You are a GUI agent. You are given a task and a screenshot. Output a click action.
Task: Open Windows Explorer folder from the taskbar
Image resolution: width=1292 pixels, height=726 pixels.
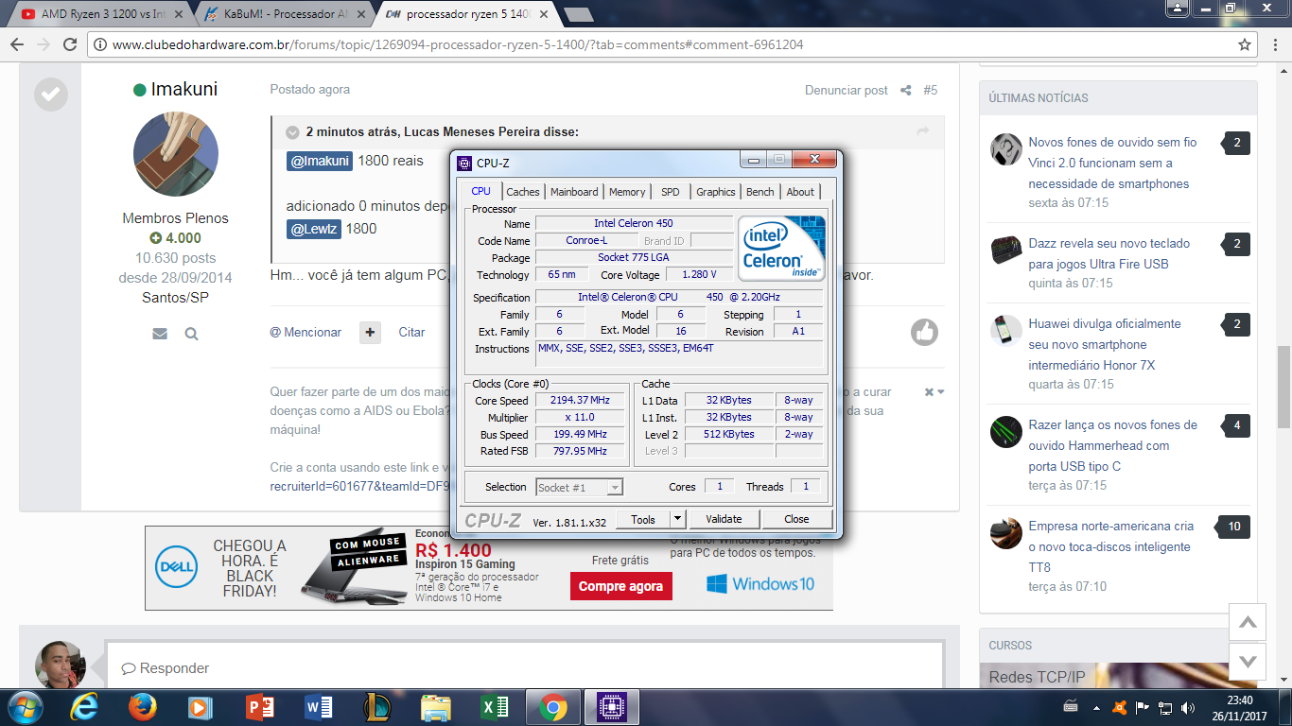coord(435,707)
